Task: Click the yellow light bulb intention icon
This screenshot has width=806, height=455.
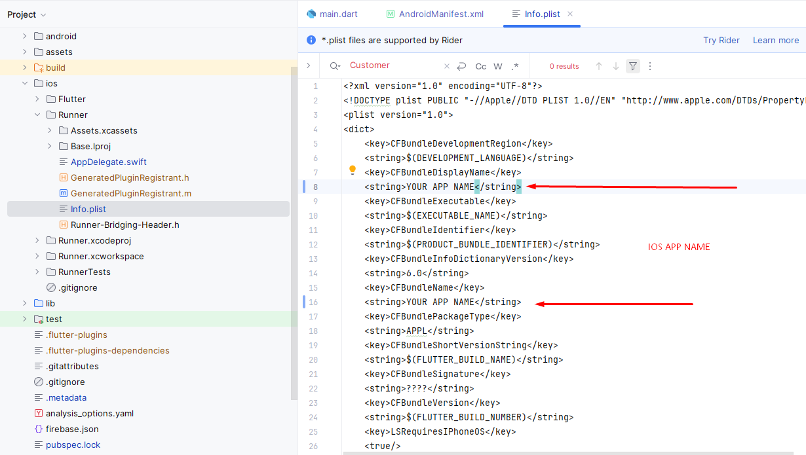Action: [352, 170]
